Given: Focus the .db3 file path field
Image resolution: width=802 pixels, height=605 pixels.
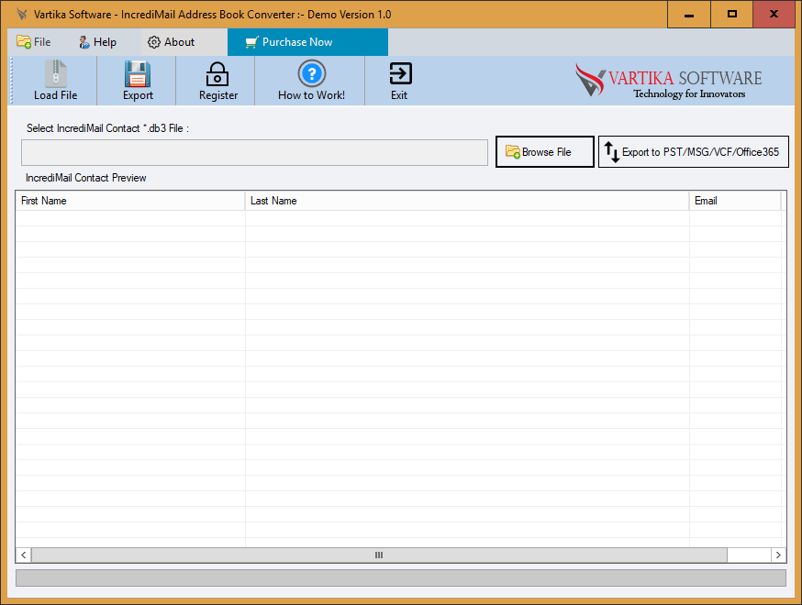Looking at the screenshot, I should [x=254, y=152].
